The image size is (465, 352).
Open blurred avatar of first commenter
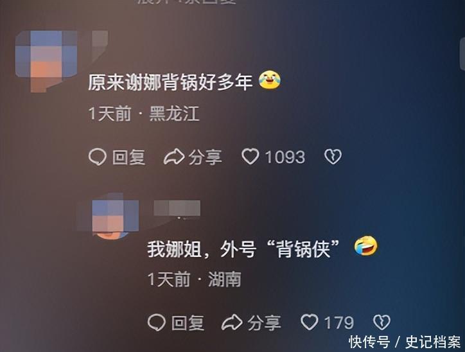click(46, 61)
